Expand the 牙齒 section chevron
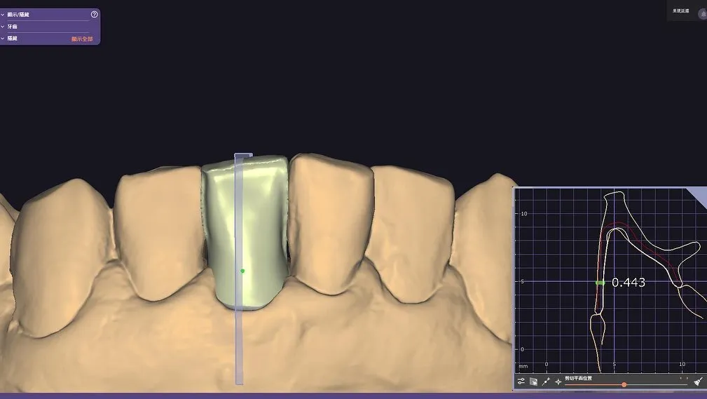 pos(3,27)
